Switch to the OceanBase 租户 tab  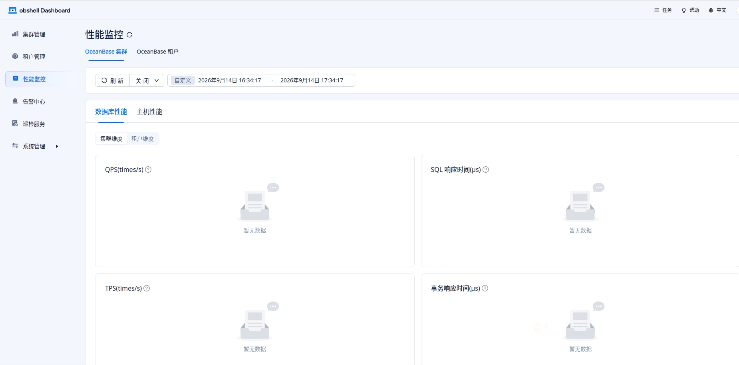click(x=157, y=52)
